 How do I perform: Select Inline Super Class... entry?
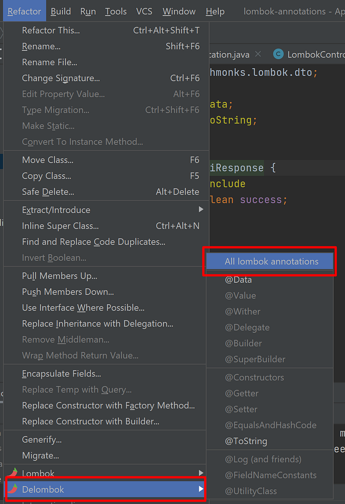106,226
